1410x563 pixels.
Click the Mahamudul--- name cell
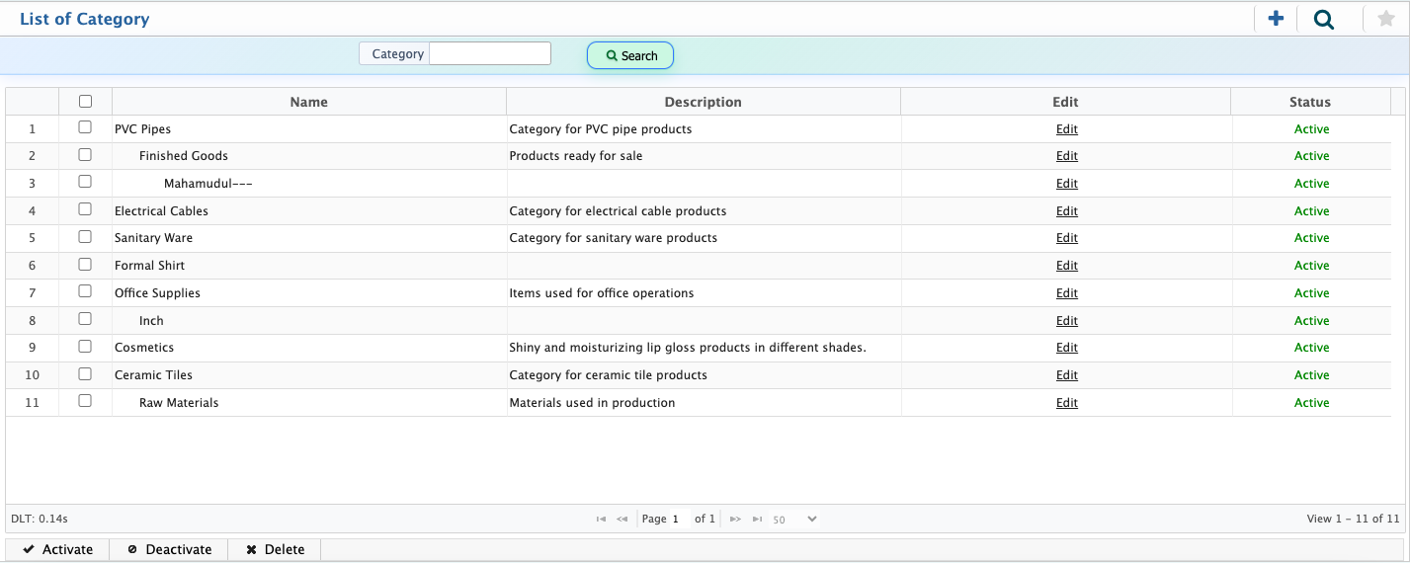click(309, 184)
